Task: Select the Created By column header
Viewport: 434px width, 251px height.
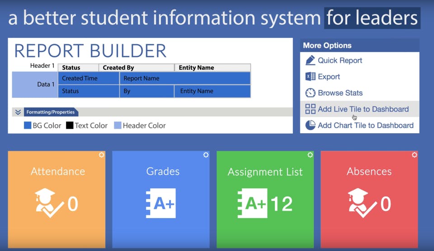Action: click(137, 67)
